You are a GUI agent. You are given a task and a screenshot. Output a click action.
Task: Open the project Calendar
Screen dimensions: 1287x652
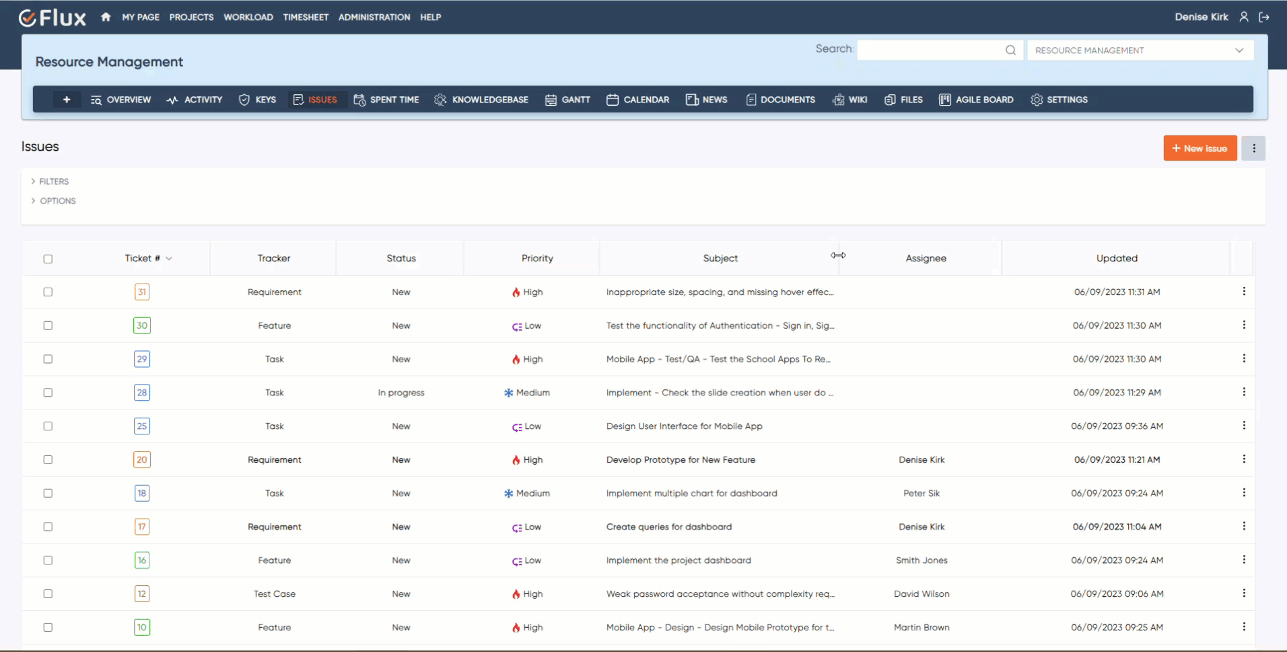tap(637, 99)
